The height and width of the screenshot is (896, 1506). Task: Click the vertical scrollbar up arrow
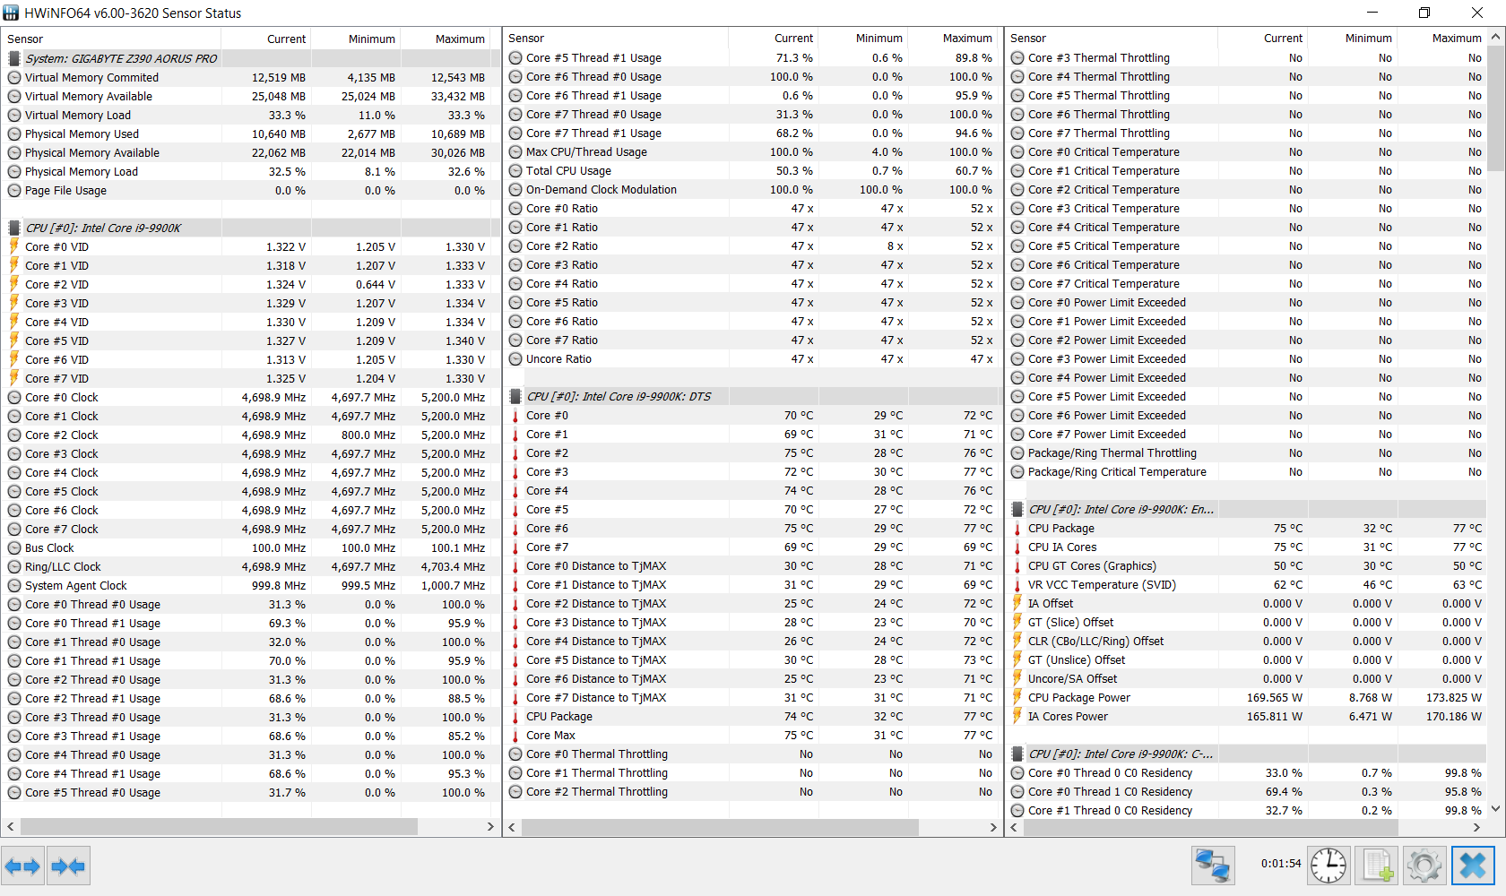point(1495,37)
